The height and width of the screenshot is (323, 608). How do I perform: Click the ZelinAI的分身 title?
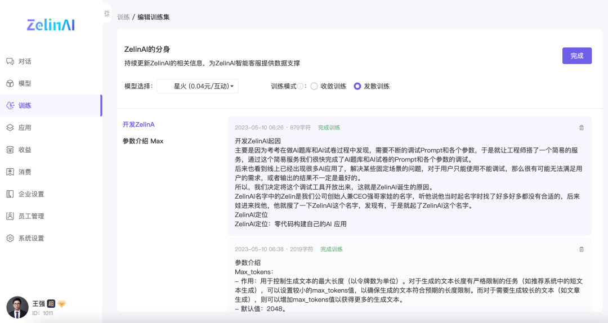pyautogui.click(x=147, y=50)
